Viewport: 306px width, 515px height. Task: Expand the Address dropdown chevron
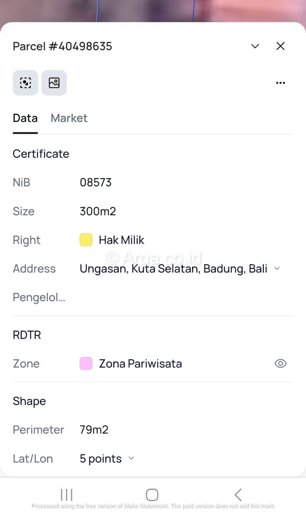pos(277,268)
